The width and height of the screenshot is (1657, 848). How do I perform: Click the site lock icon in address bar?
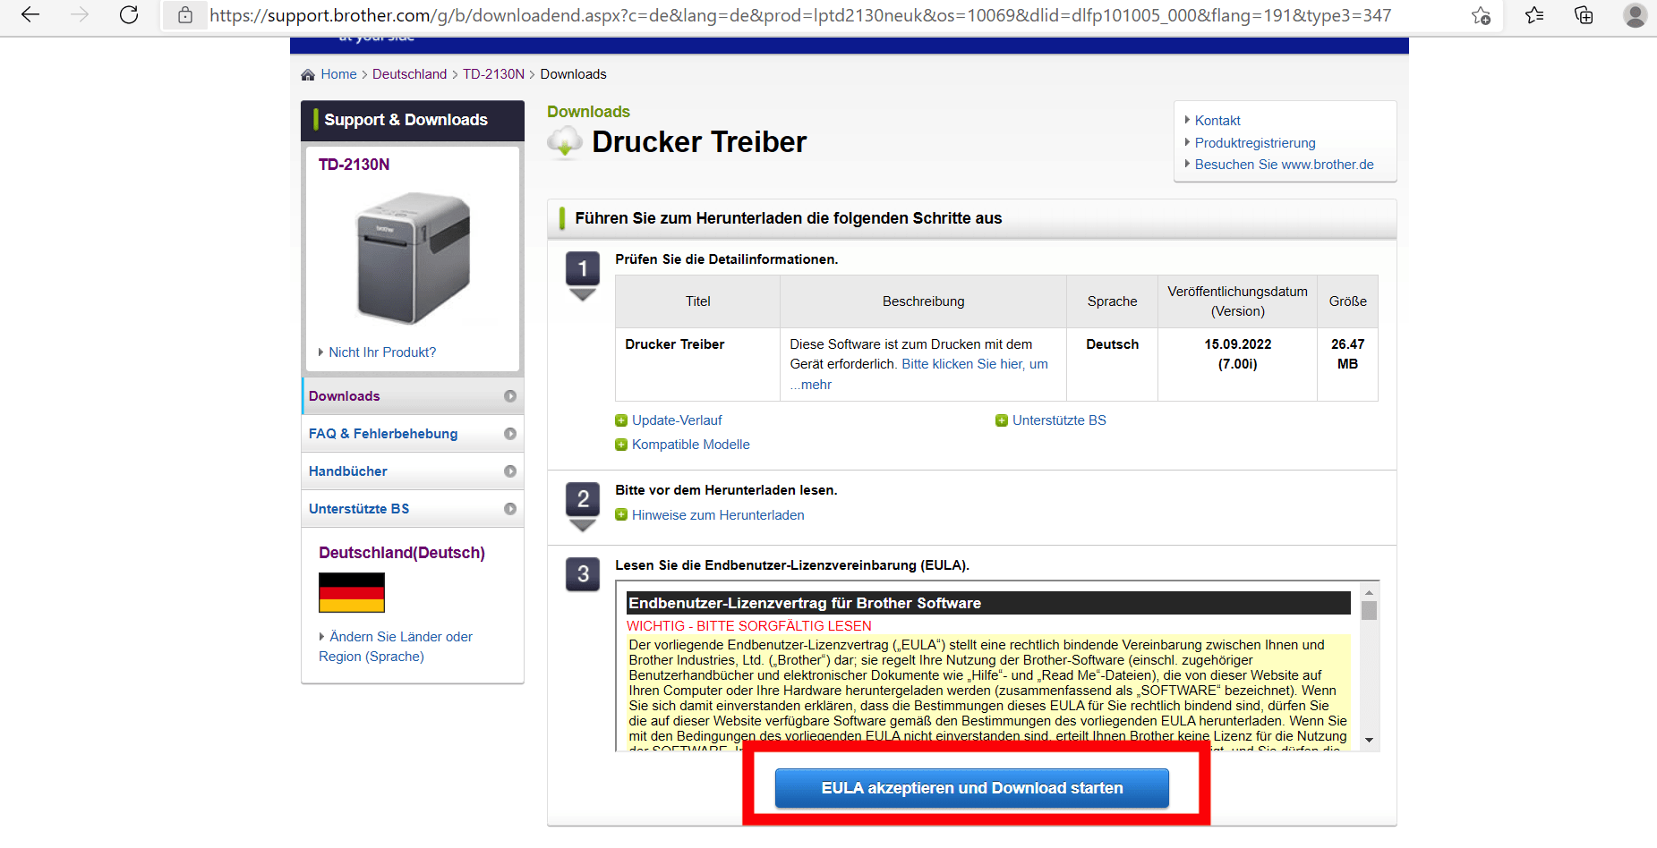[x=185, y=15]
